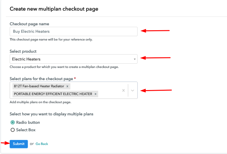Click the Select plans for the checkout page label
The height and width of the screenshot is (154, 227).
[x=41, y=79]
